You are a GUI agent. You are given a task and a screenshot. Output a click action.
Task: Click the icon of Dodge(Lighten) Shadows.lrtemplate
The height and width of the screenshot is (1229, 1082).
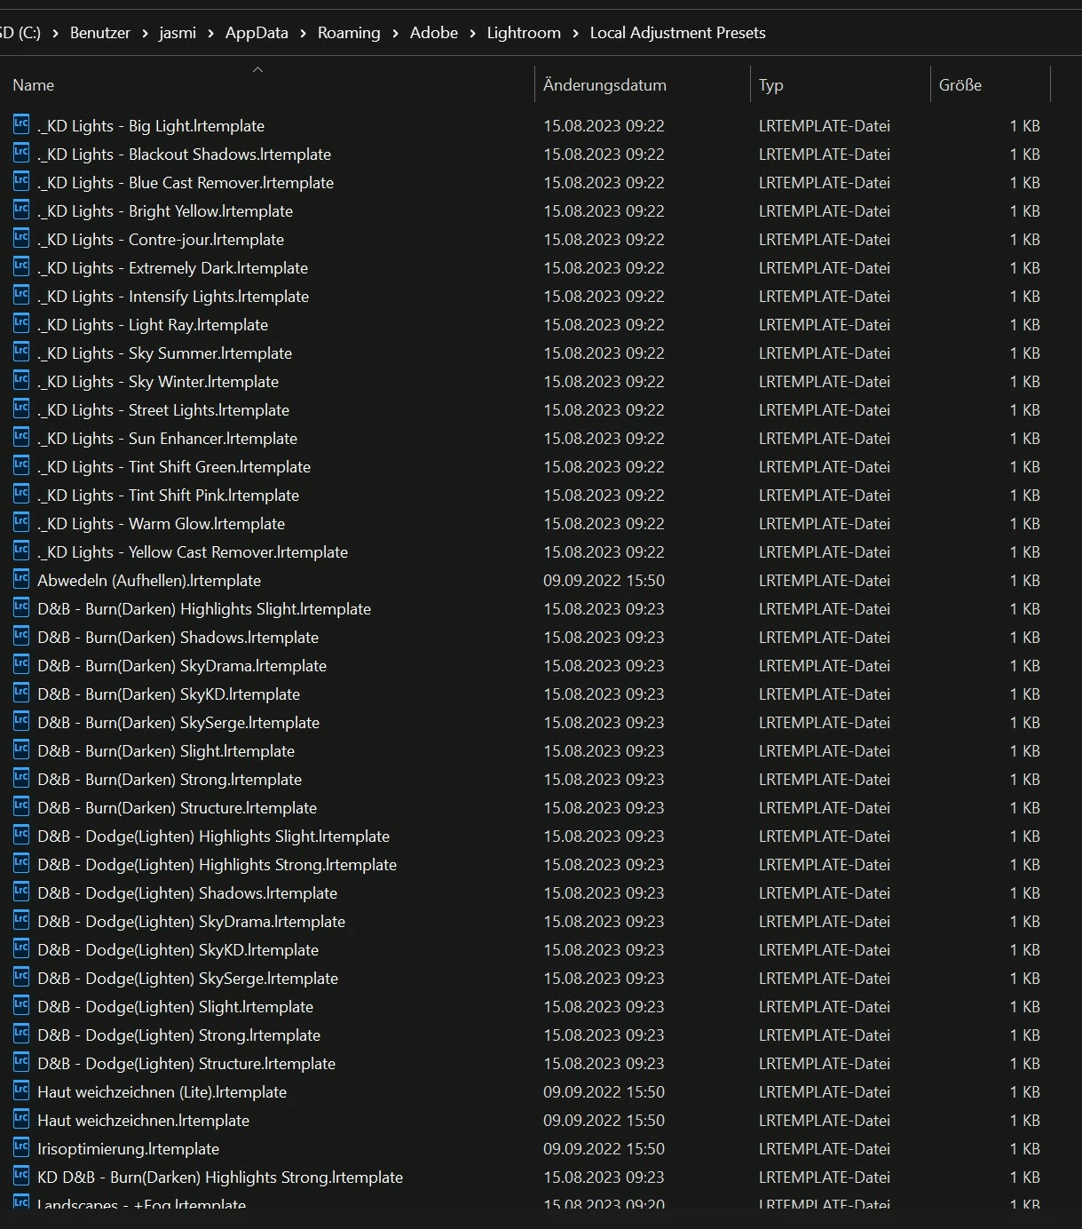point(21,892)
